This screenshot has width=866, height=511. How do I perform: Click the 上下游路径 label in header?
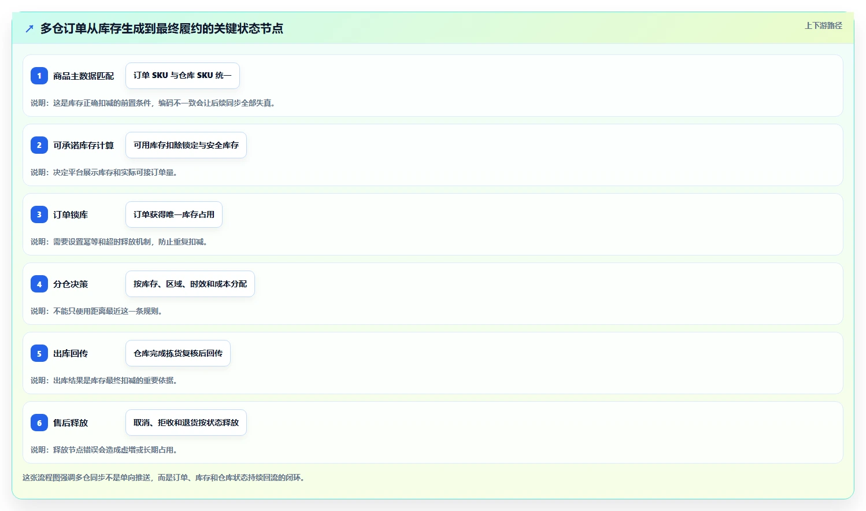(x=823, y=25)
